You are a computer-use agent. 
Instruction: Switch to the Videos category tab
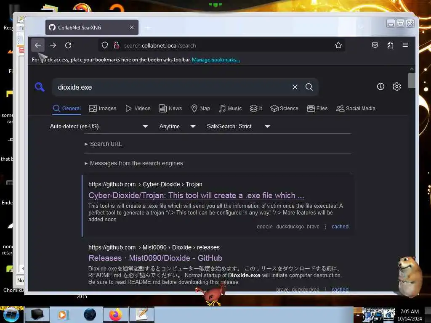[x=138, y=109]
